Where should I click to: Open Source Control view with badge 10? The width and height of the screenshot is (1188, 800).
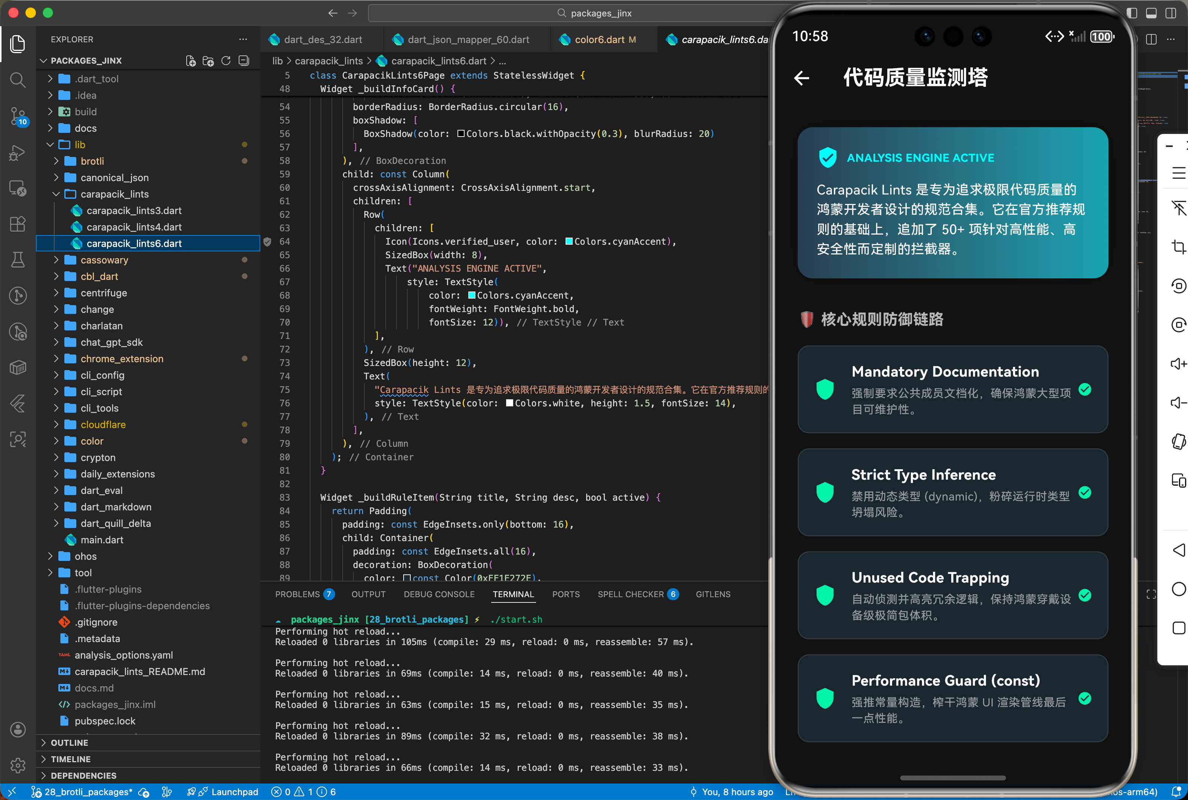pyautogui.click(x=18, y=116)
